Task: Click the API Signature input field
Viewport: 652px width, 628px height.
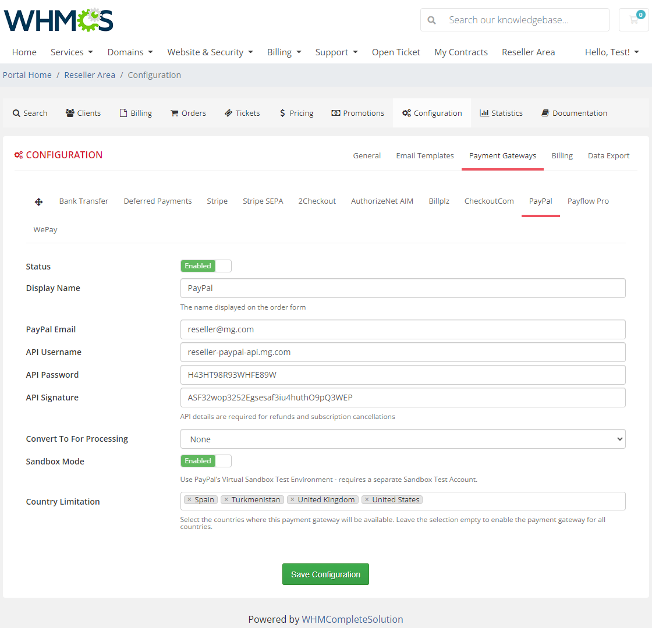Action: point(403,398)
